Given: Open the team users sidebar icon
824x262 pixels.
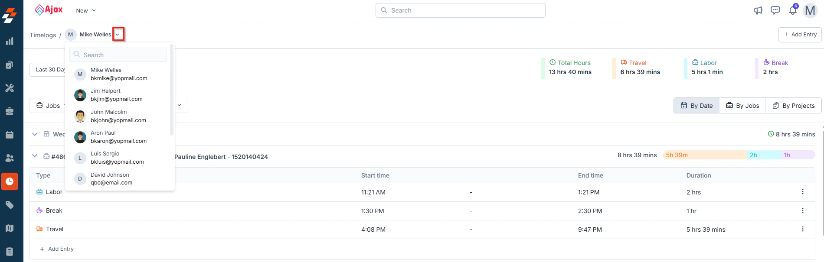Looking at the screenshot, I should [x=10, y=158].
